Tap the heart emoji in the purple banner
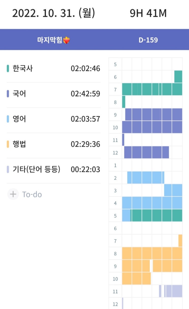The width and height of the screenshot is (189, 309). 66,40
